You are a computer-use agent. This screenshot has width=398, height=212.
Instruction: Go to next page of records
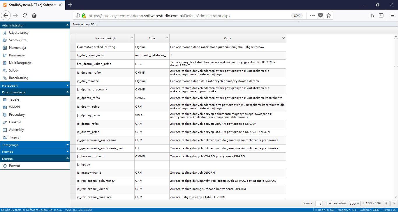pos(394,204)
